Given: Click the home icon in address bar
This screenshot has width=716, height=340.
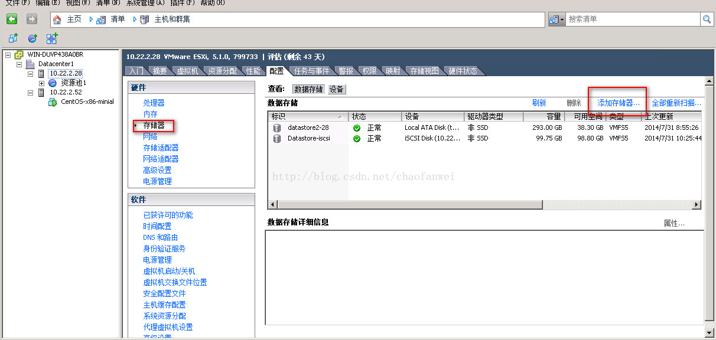Looking at the screenshot, I should click(57, 19).
